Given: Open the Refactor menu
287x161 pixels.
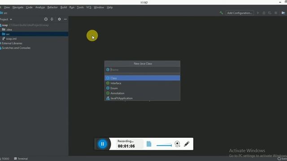Looking at the screenshot, I should point(52,8).
